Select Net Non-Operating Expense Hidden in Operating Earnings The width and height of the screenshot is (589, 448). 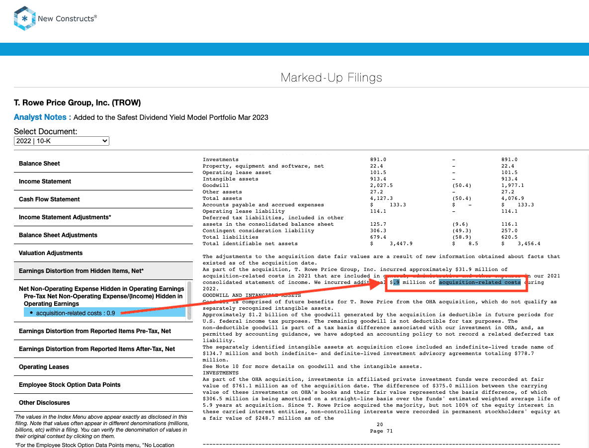pyautogui.click(x=101, y=289)
